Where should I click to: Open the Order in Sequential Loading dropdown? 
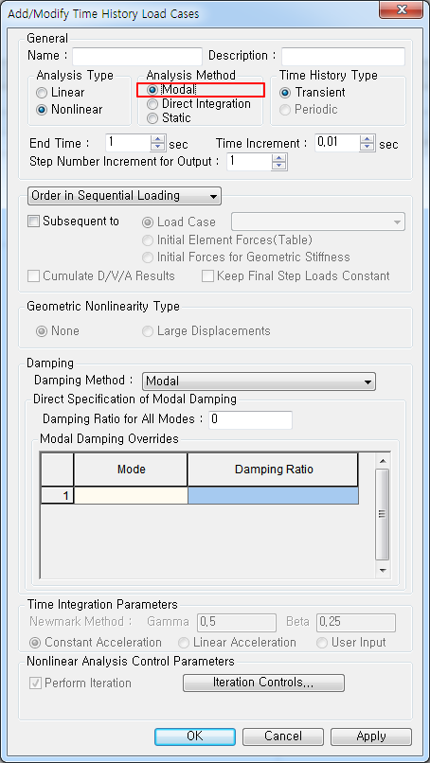(124, 196)
